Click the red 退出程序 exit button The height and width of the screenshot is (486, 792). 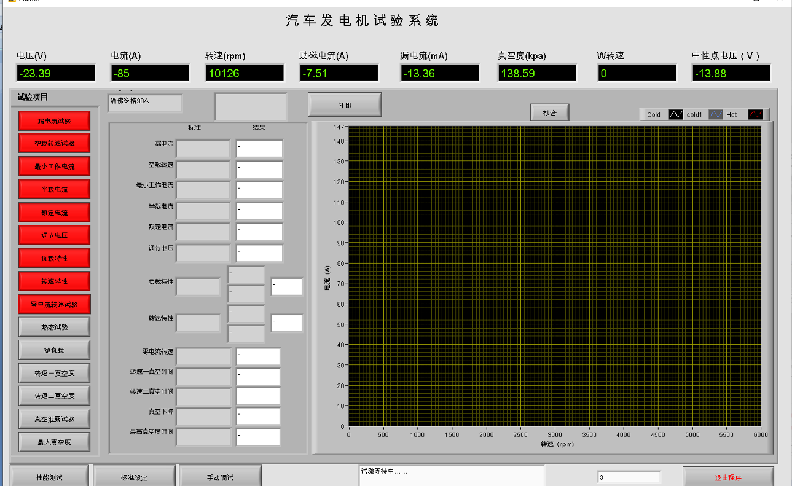[x=728, y=477]
